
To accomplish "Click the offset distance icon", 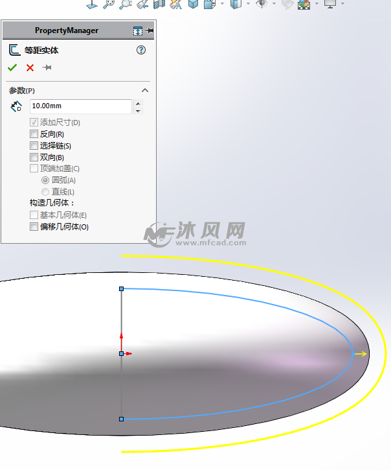I will pyautogui.click(x=16, y=106).
